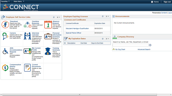The height and width of the screenshot is (96, 172).
Task: Click the Timesheet person icon
Action: (5, 25)
